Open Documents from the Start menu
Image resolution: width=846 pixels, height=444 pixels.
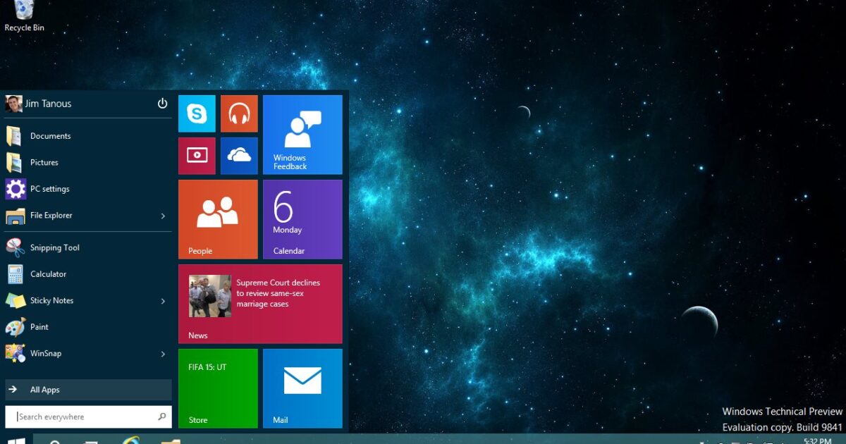88,136
